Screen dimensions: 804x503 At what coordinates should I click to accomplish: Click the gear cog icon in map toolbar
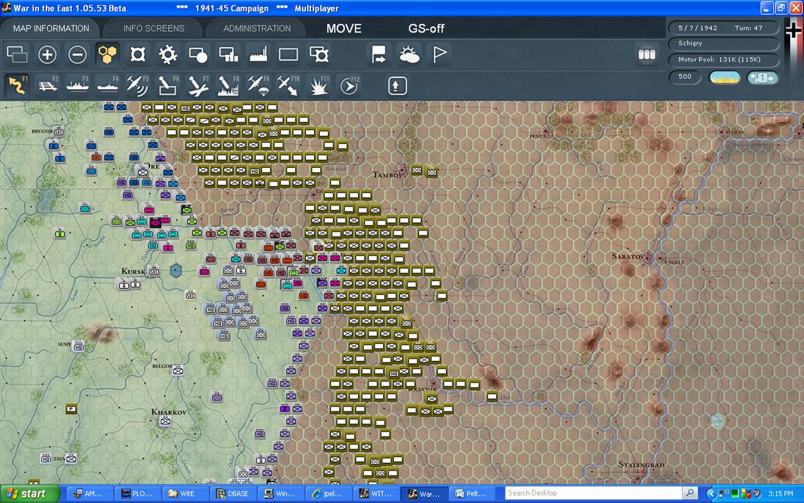pyautogui.click(x=168, y=54)
